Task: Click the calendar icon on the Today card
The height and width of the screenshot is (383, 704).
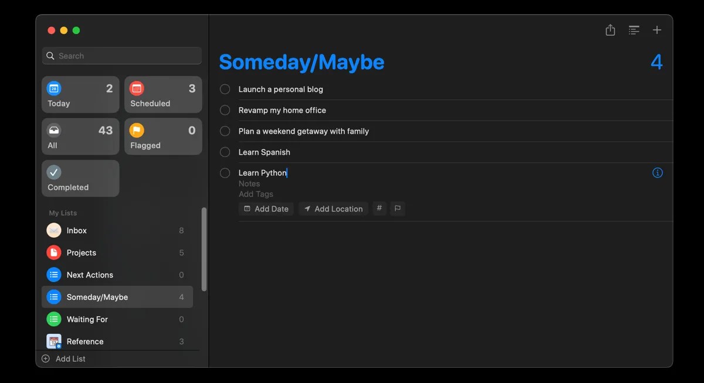Action: pyautogui.click(x=54, y=87)
